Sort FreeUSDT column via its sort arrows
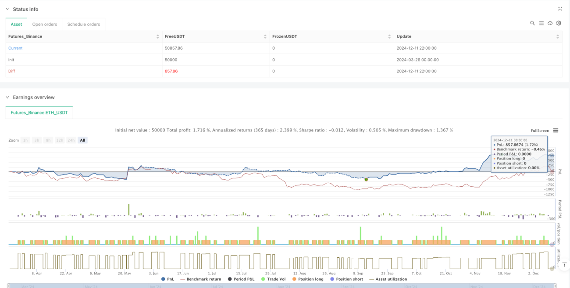570x288 pixels. click(x=265, y=36)
